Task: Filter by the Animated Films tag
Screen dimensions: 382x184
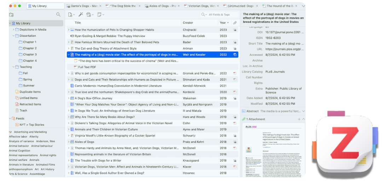Action: pos(45,165)
